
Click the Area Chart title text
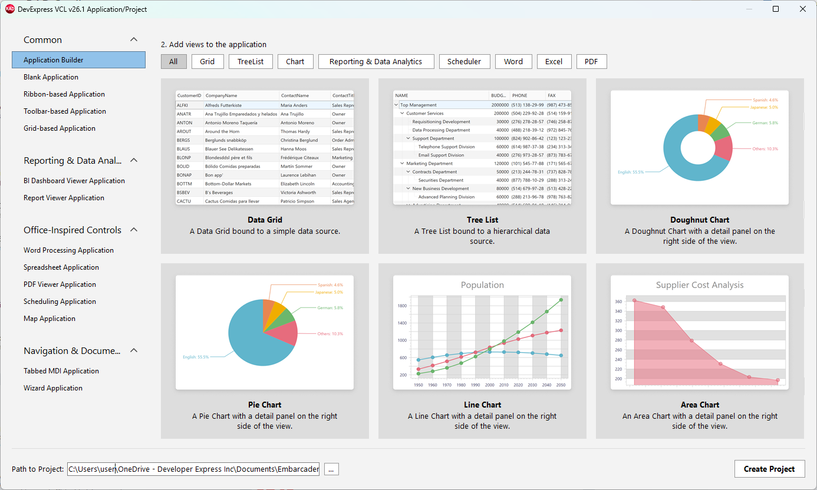pyautogui.click(x=700, y=405)
